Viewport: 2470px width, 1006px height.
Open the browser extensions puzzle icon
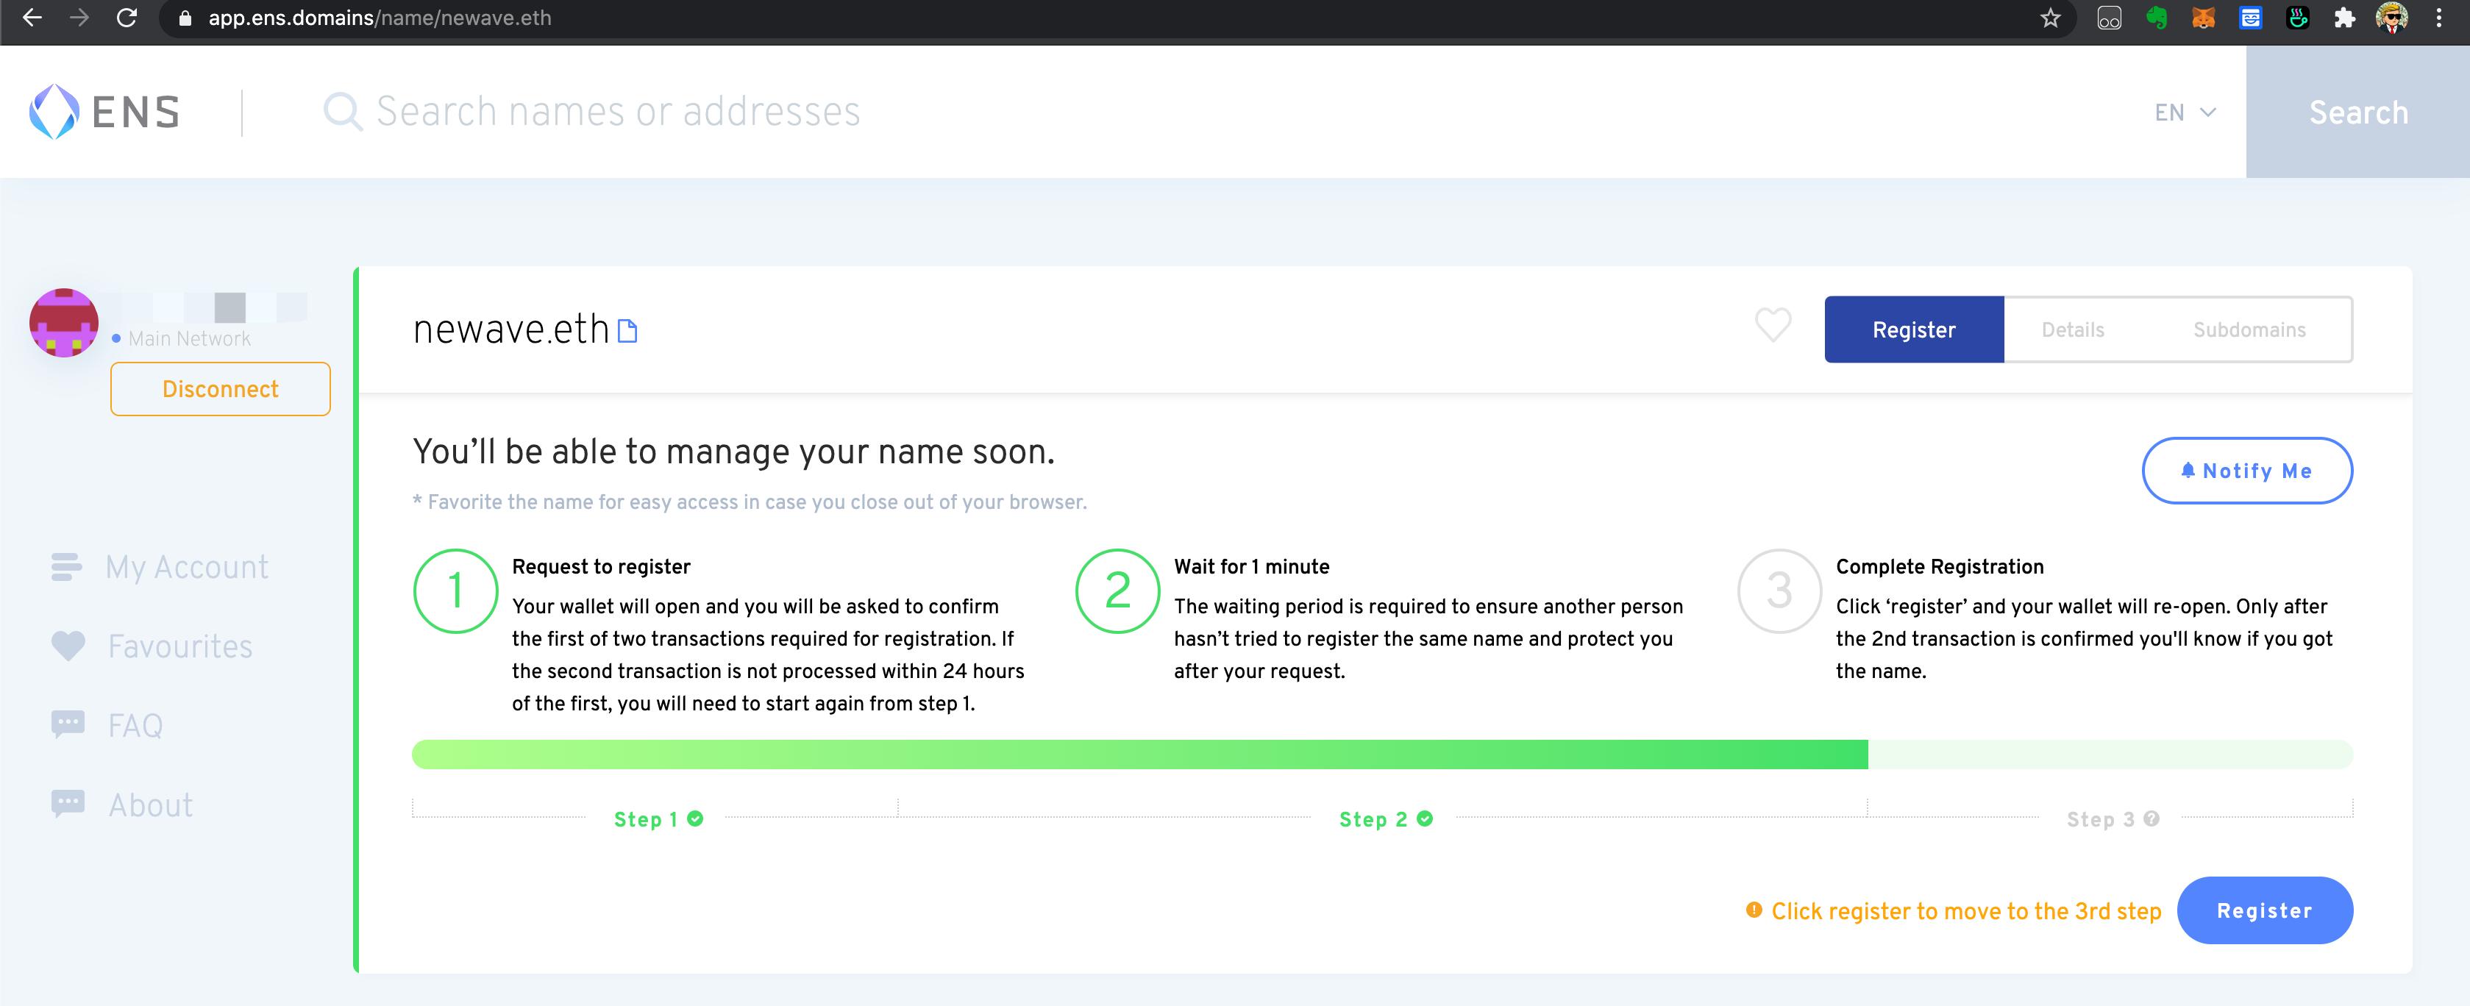(2344, 18)
